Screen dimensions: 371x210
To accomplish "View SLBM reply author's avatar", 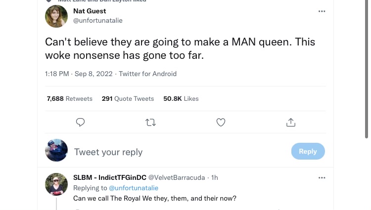I will (x=56, y=184).
